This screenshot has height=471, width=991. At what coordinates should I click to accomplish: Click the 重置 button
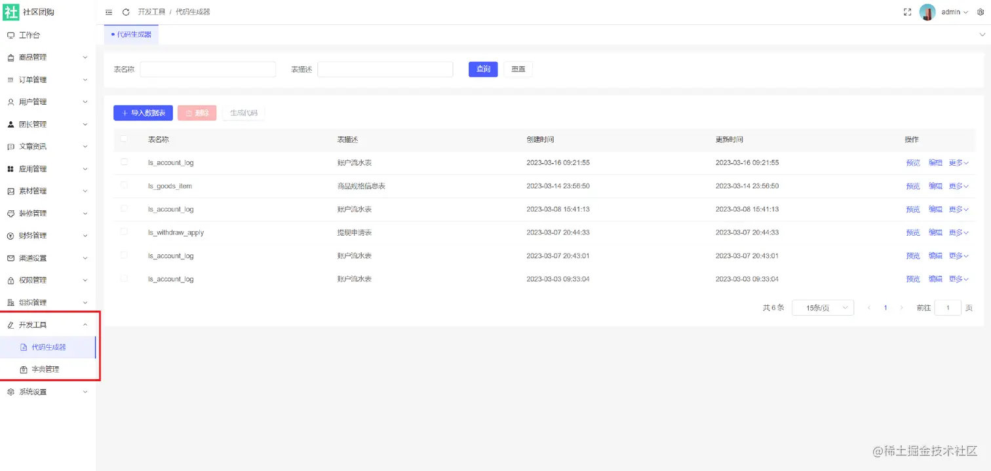coord(518,69)
